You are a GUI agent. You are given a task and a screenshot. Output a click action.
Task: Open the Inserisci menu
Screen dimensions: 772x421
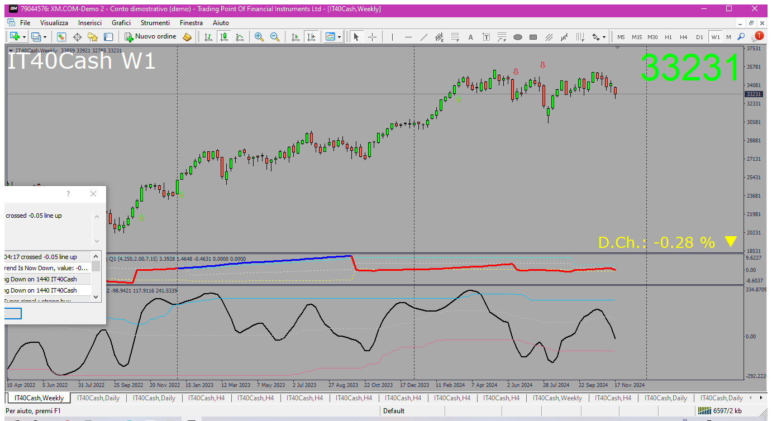point(90,23)
